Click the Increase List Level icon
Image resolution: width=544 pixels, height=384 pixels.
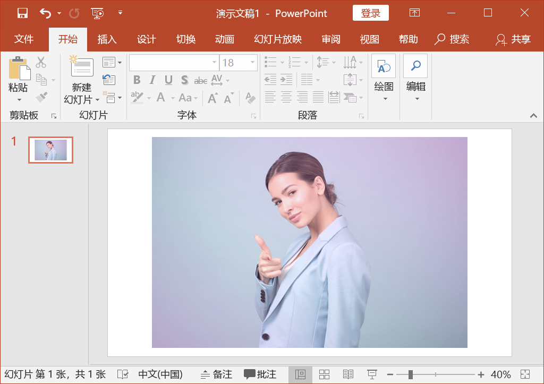point(286,80)
